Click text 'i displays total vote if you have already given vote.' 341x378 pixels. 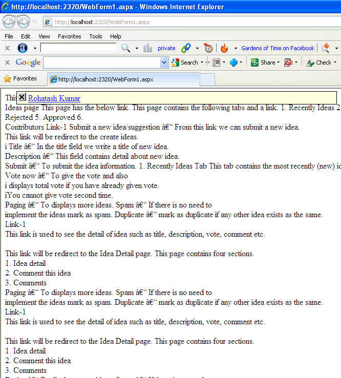pyautogui.click(x=82, y=185)
